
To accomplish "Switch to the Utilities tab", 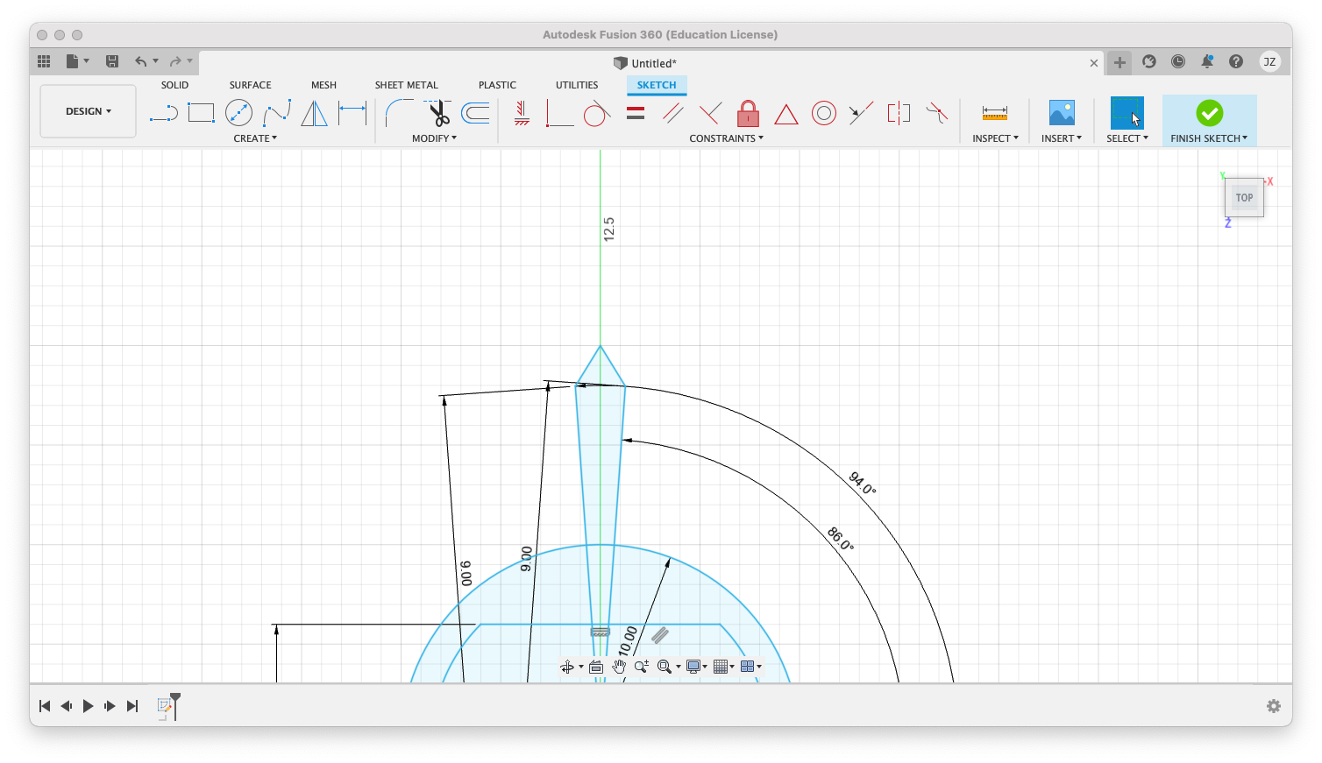I will 577,85.
